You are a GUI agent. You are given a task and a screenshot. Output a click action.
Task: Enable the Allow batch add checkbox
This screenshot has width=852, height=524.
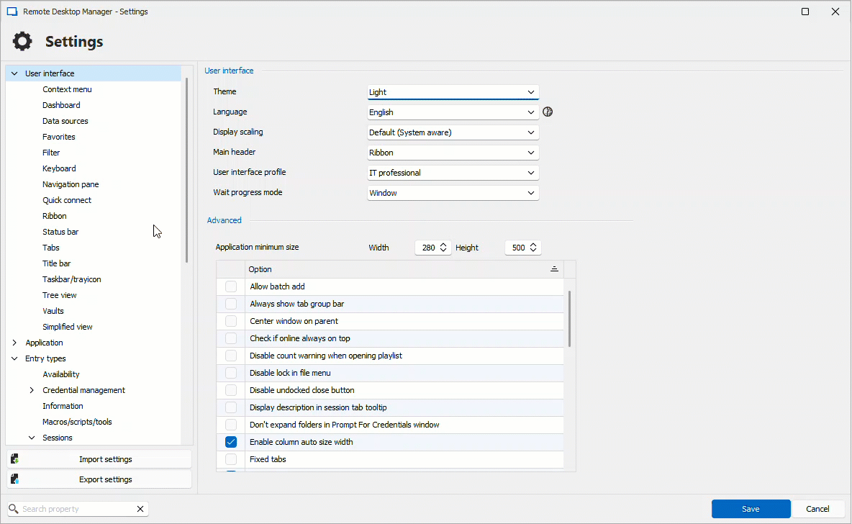click(231, 286)
